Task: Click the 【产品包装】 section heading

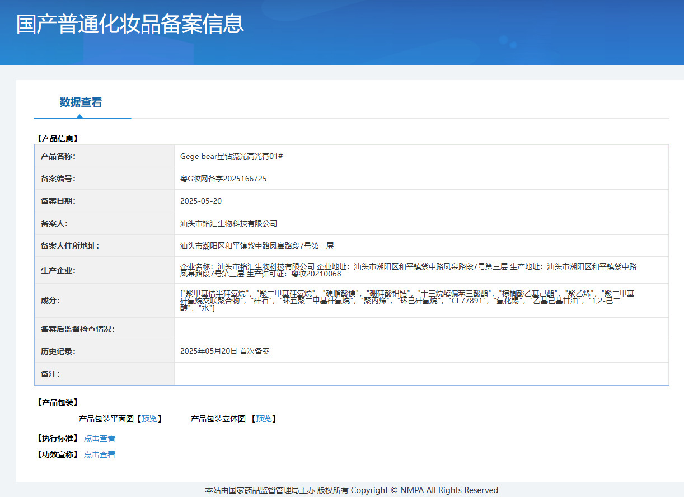Action: click(x=57, y=402)
